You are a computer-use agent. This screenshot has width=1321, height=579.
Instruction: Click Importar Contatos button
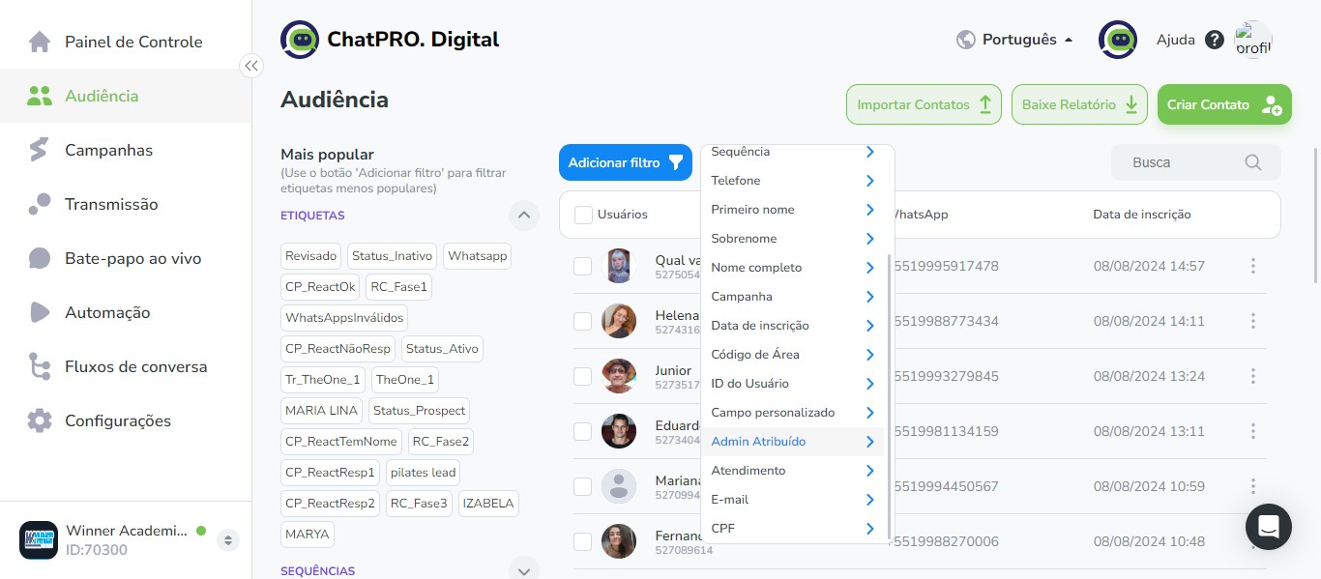924,104
